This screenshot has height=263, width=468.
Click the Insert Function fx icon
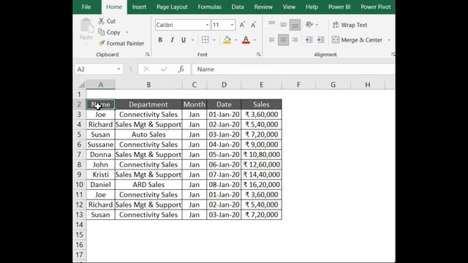(x=181, y=69)
